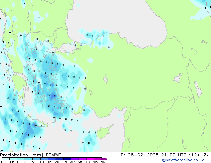Click the 0.5–1 mm legend color box

coord(13,159)
